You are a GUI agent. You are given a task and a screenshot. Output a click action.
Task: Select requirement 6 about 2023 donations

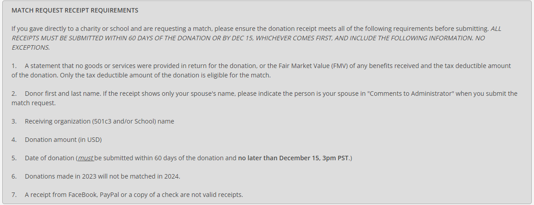[96, 176]
